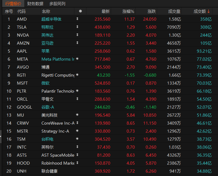Image resolution: width=218 pixels, height=176 pixels.
Task: Click the star marker next to 美光科技
Action: (77, 115)
